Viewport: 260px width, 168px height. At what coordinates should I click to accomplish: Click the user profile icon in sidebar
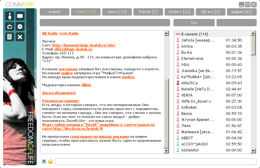[10, 16]
